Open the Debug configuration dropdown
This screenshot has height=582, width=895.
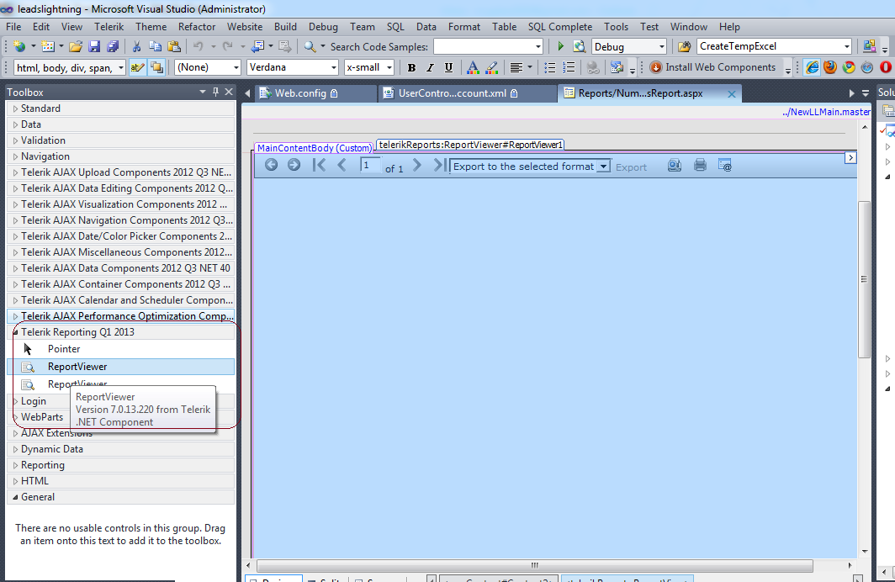pyautogui.click(x=661, y=47)
